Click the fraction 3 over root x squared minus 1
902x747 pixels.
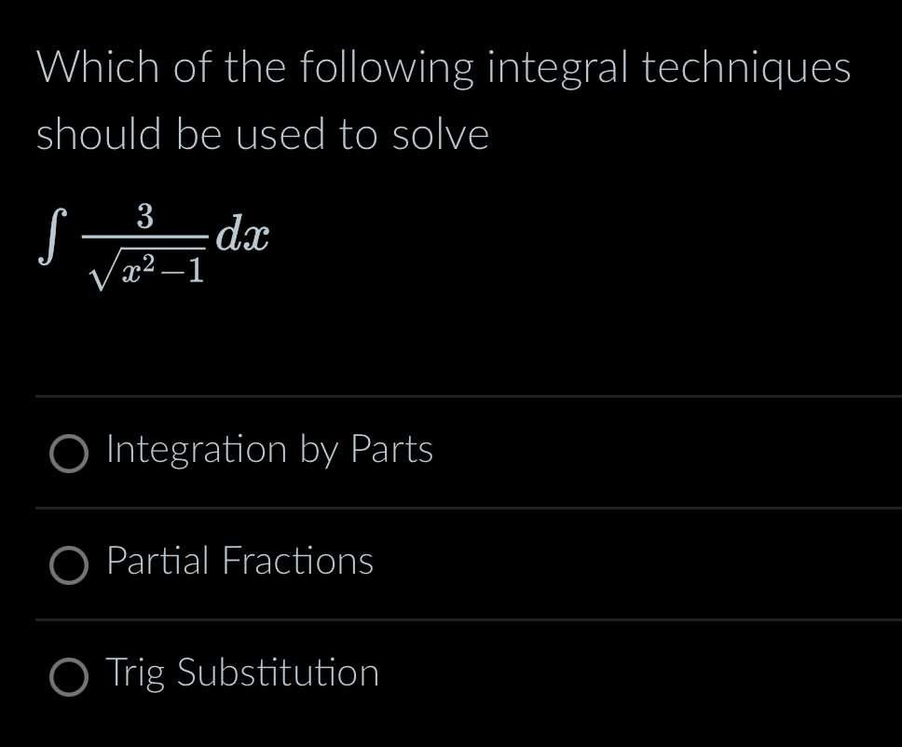[149, 240]
